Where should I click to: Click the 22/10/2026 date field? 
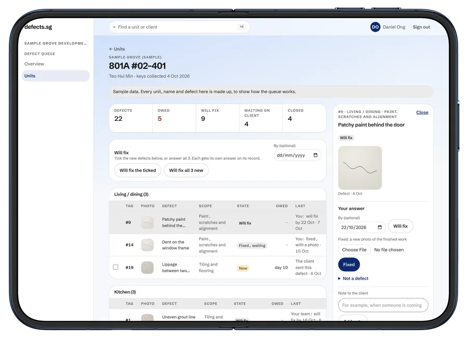pos(361,227)
